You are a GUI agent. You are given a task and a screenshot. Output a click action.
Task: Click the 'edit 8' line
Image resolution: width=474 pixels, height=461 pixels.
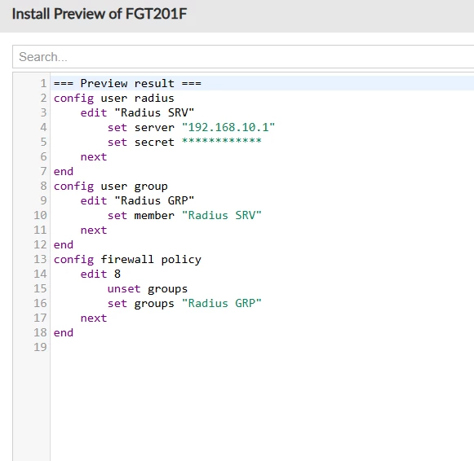pos(100,274)
